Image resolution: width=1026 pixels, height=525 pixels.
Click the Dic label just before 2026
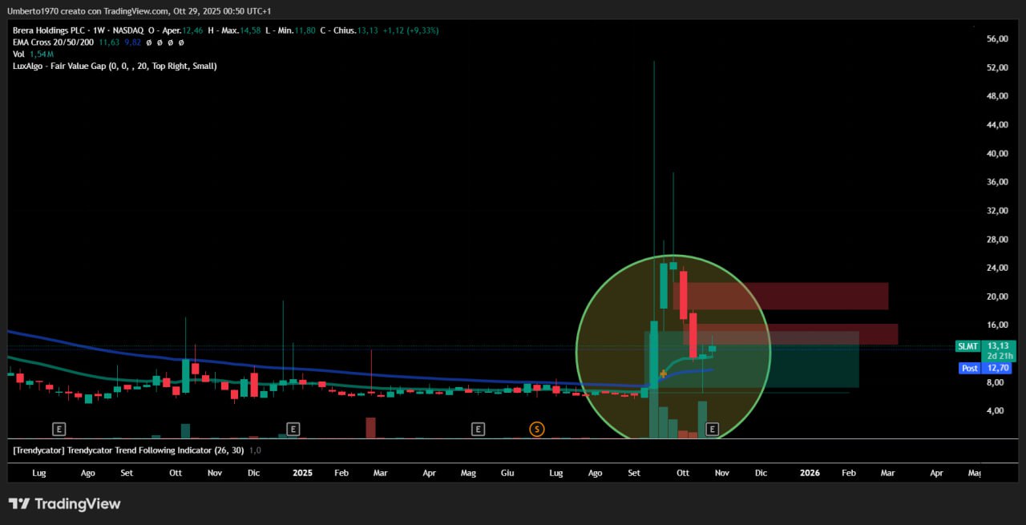tap(761, 473)
